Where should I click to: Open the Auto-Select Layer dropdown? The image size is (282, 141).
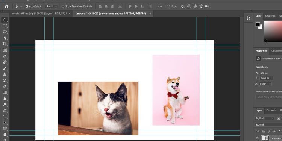[x=51, y=6]
